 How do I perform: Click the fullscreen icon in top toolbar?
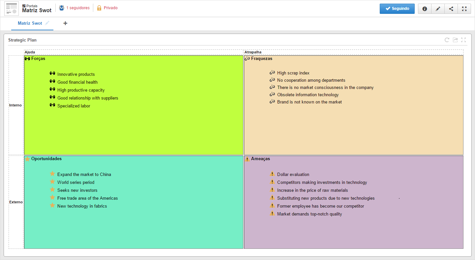point(464,9)
